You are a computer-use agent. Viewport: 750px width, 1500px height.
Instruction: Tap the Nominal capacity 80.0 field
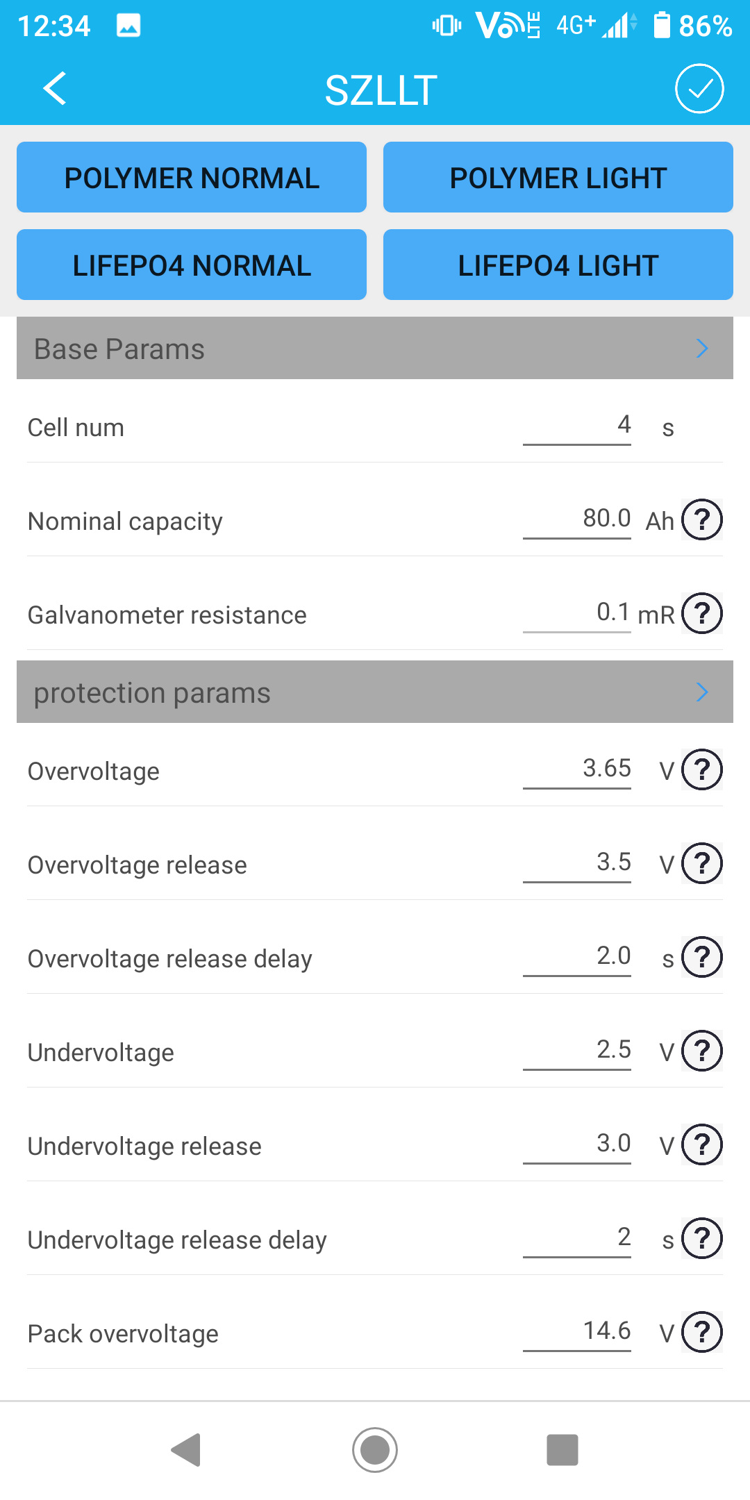click(577, 519)
